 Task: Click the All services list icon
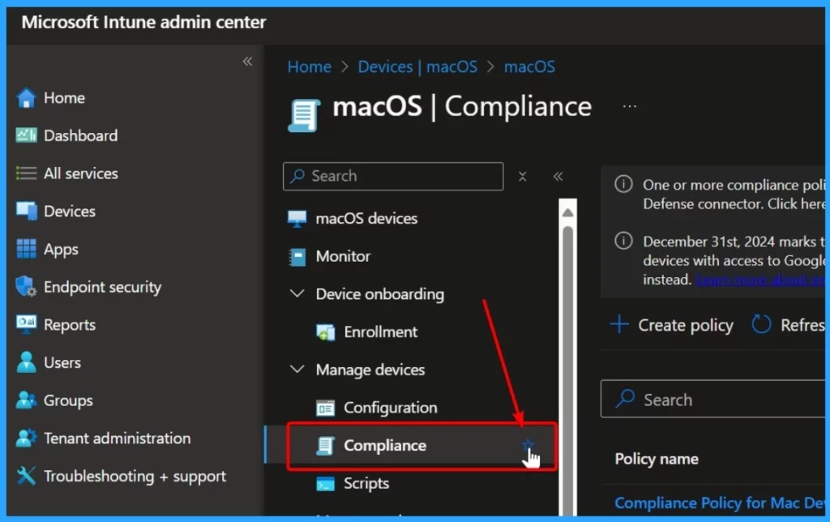[26, 173]
